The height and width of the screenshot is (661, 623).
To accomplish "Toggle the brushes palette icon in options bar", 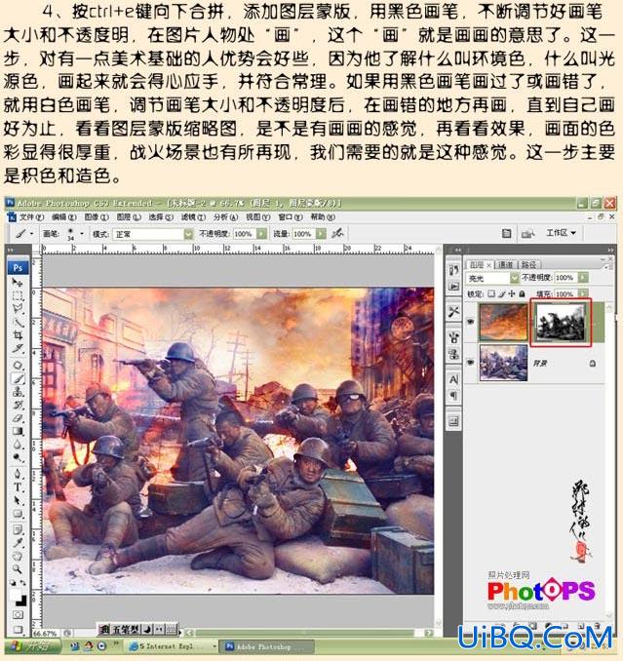I will click(507, 233).
